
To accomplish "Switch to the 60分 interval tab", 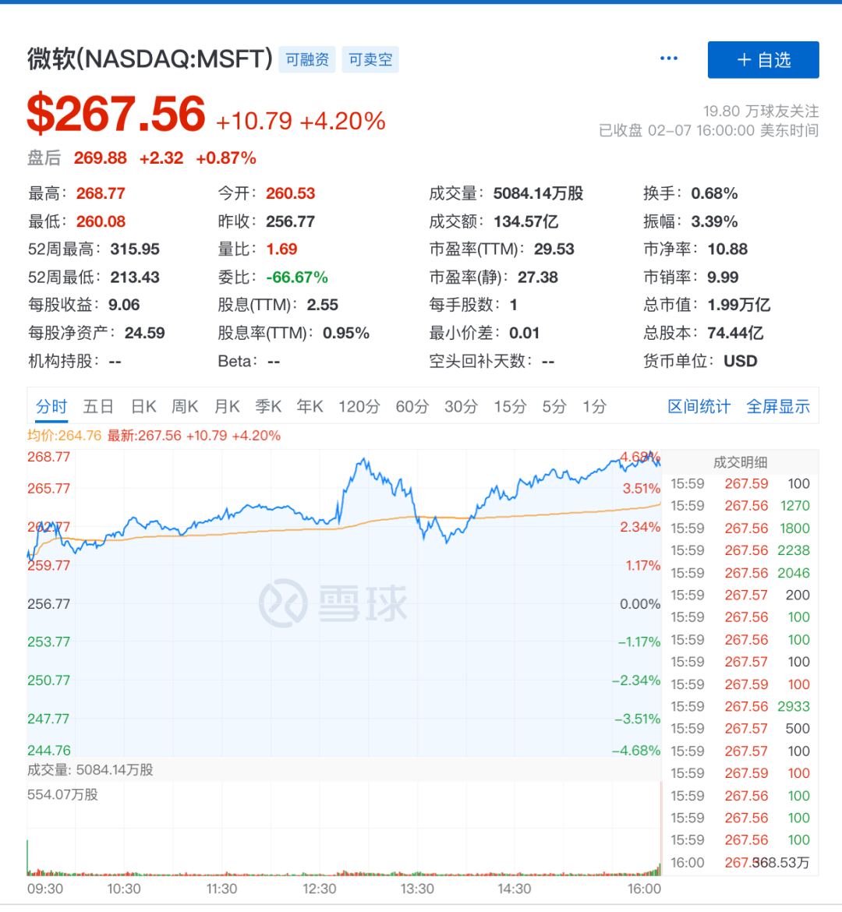I will click(x=412, y=406).
